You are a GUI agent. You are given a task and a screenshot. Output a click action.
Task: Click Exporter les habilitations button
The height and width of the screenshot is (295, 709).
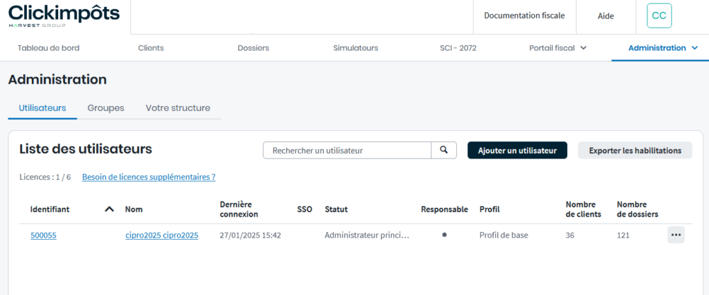tap(634, 150)
